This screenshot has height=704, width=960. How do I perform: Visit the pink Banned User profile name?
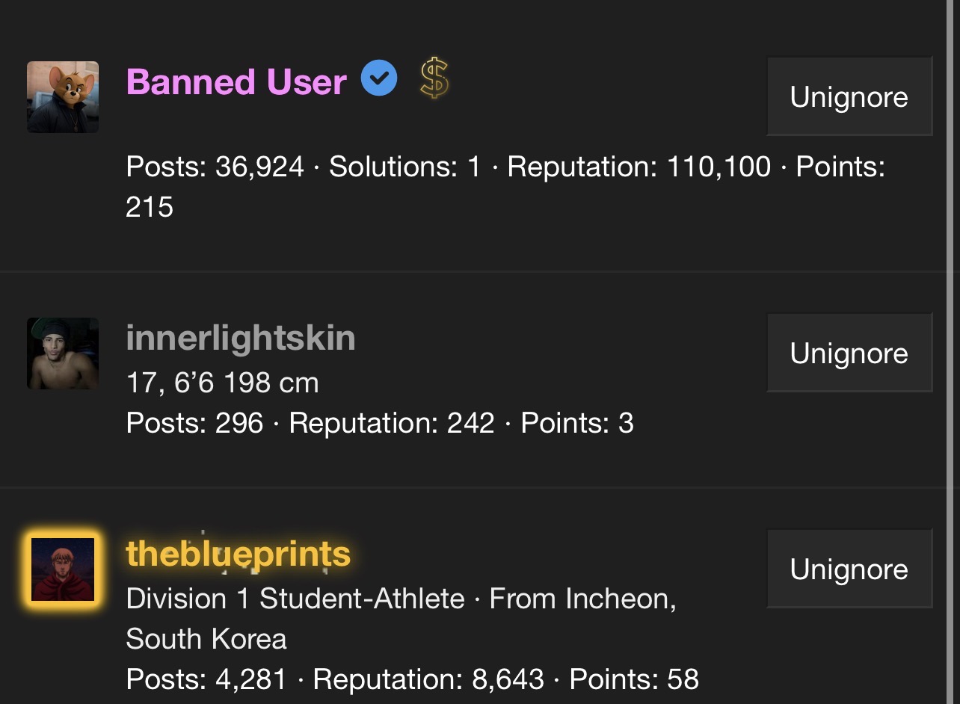coord(236,81)
